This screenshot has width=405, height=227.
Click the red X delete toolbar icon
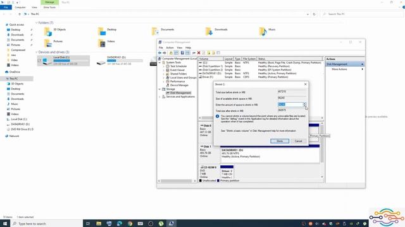tap(199, 53)
